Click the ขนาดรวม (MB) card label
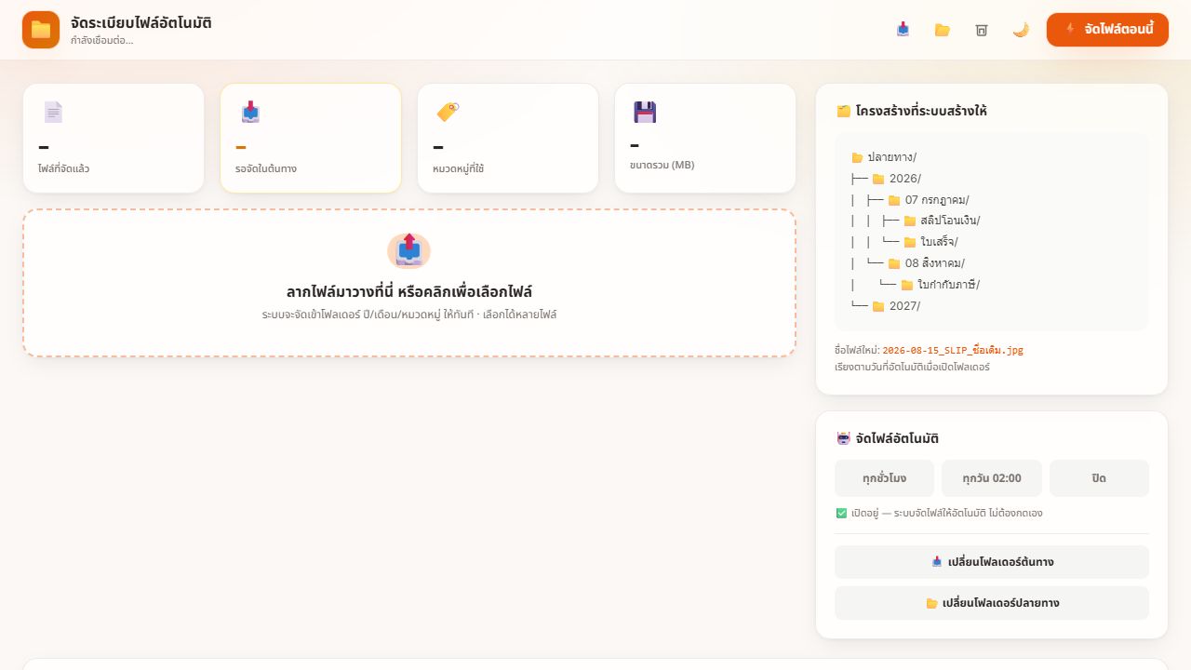This screenshot has height=670, width=1191. click(662, 165)
